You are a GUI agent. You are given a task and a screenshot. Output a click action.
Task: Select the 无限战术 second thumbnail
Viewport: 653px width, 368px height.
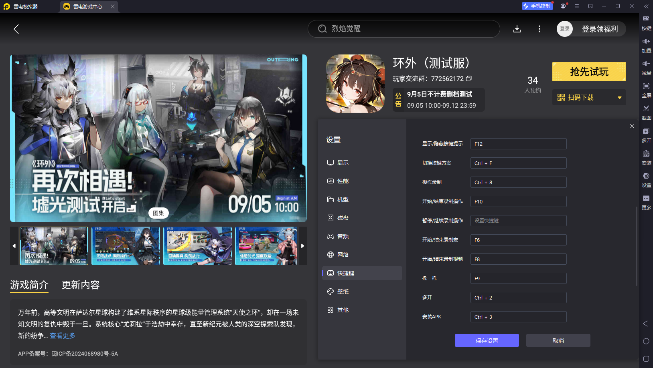(126, 246)
